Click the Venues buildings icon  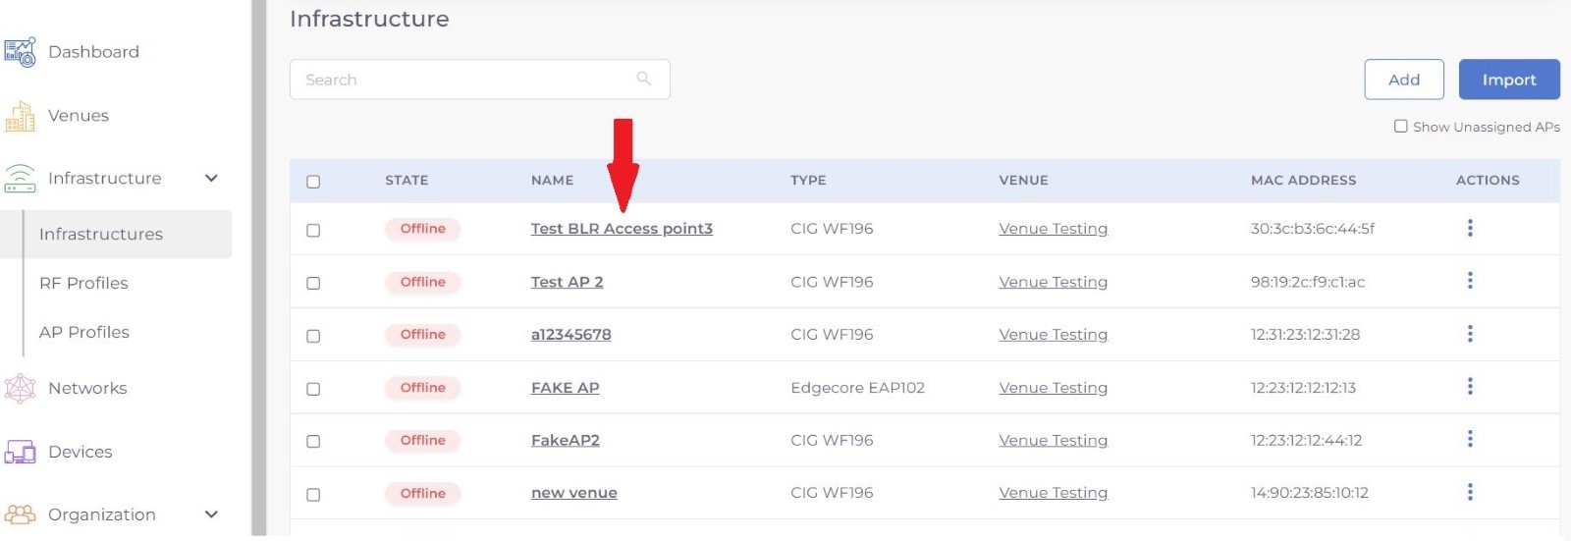tap(20, 116)
